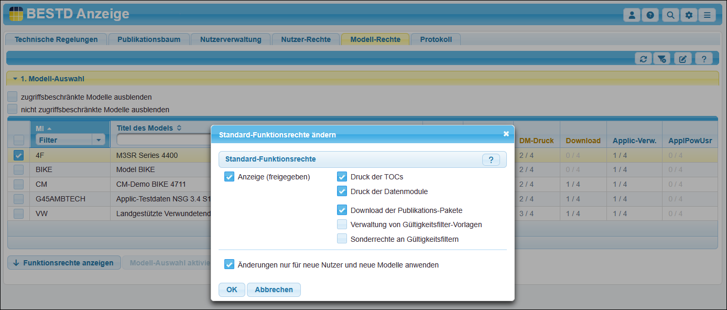Uncheck 'Druck der TOCs' checkbox
727x310 pixels.
click(342, 177)
